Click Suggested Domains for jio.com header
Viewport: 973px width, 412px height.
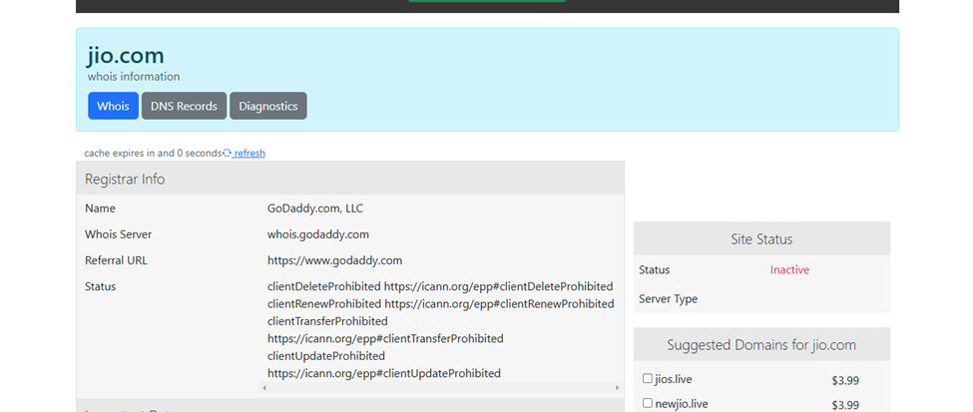[x=761, y=345]
